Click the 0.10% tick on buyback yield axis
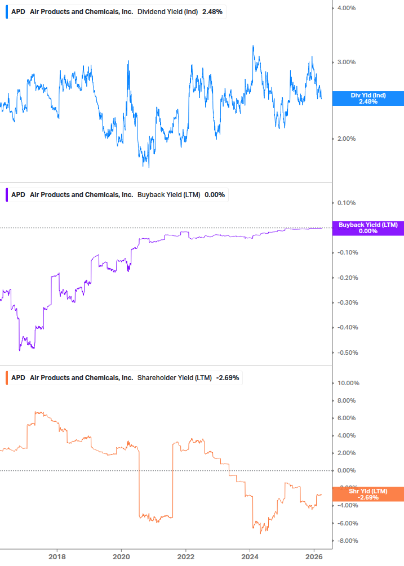Screen dimensions: 404x566 pyautogui.click(x=347, y=203)
